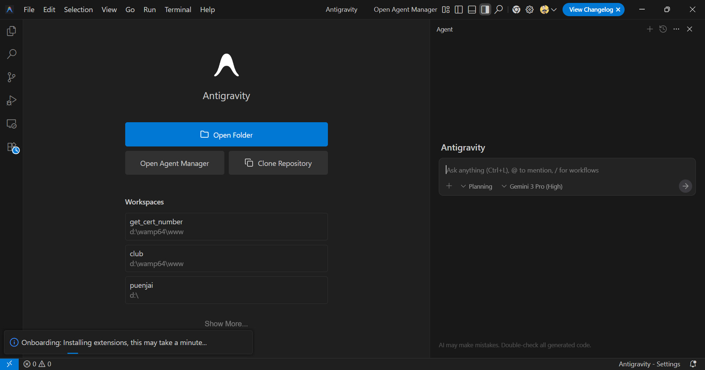Open the View menu
Image resolution: width=705 pixels, height=370 pixels.
click(x=109, y=10)
